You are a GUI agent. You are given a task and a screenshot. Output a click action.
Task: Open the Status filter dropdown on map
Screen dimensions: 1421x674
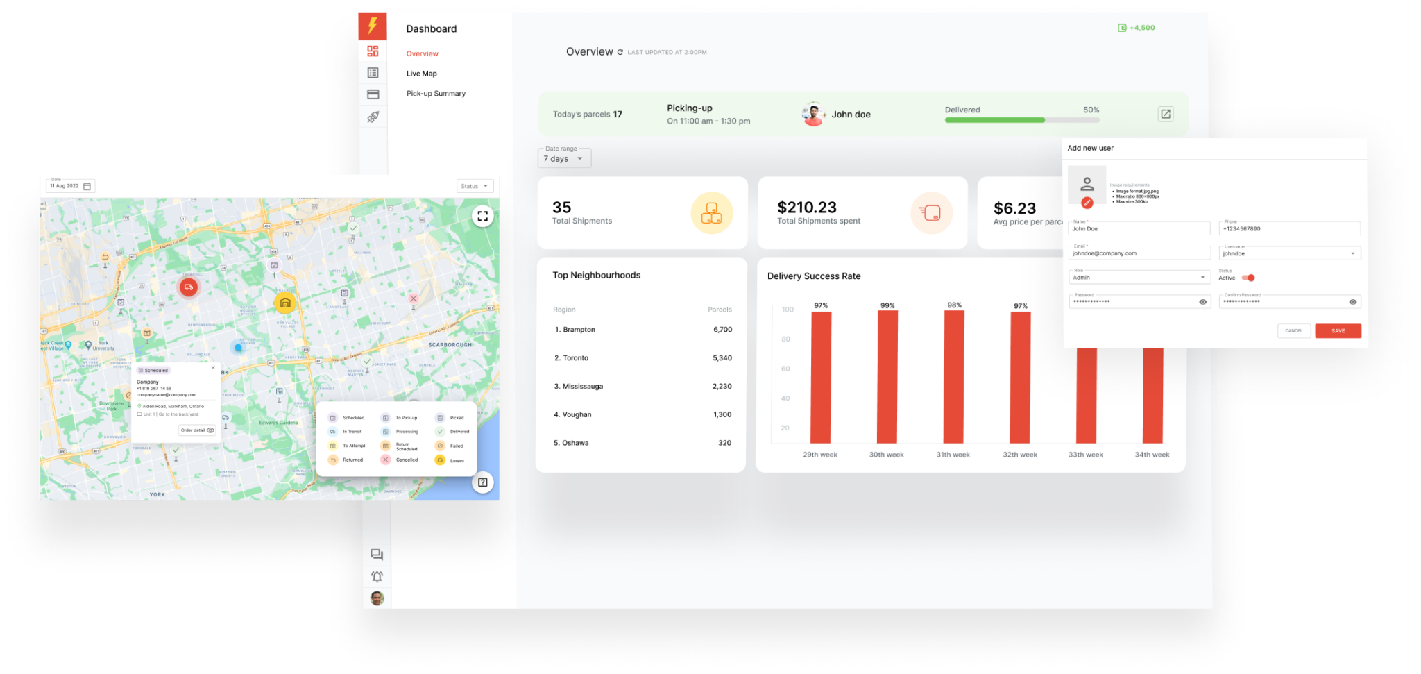(475, 186)
